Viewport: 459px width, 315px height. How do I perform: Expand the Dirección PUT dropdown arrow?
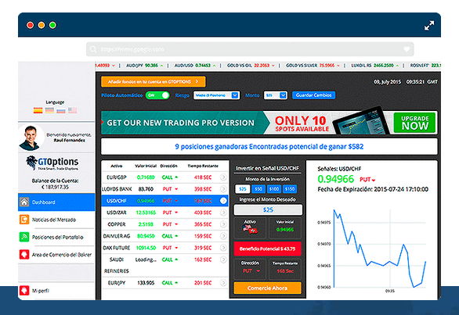258,271
